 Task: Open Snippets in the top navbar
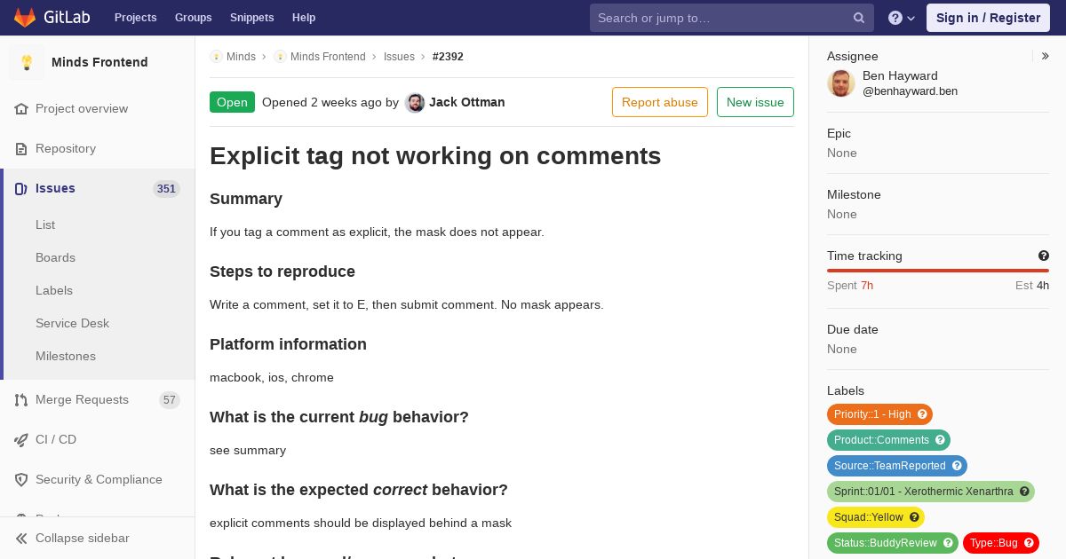[x=252, y=18]
